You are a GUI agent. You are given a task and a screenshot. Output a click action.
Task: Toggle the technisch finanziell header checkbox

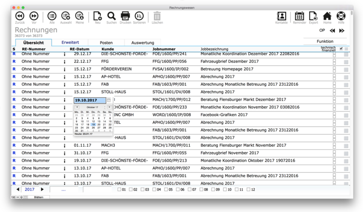tap(341, 48)
